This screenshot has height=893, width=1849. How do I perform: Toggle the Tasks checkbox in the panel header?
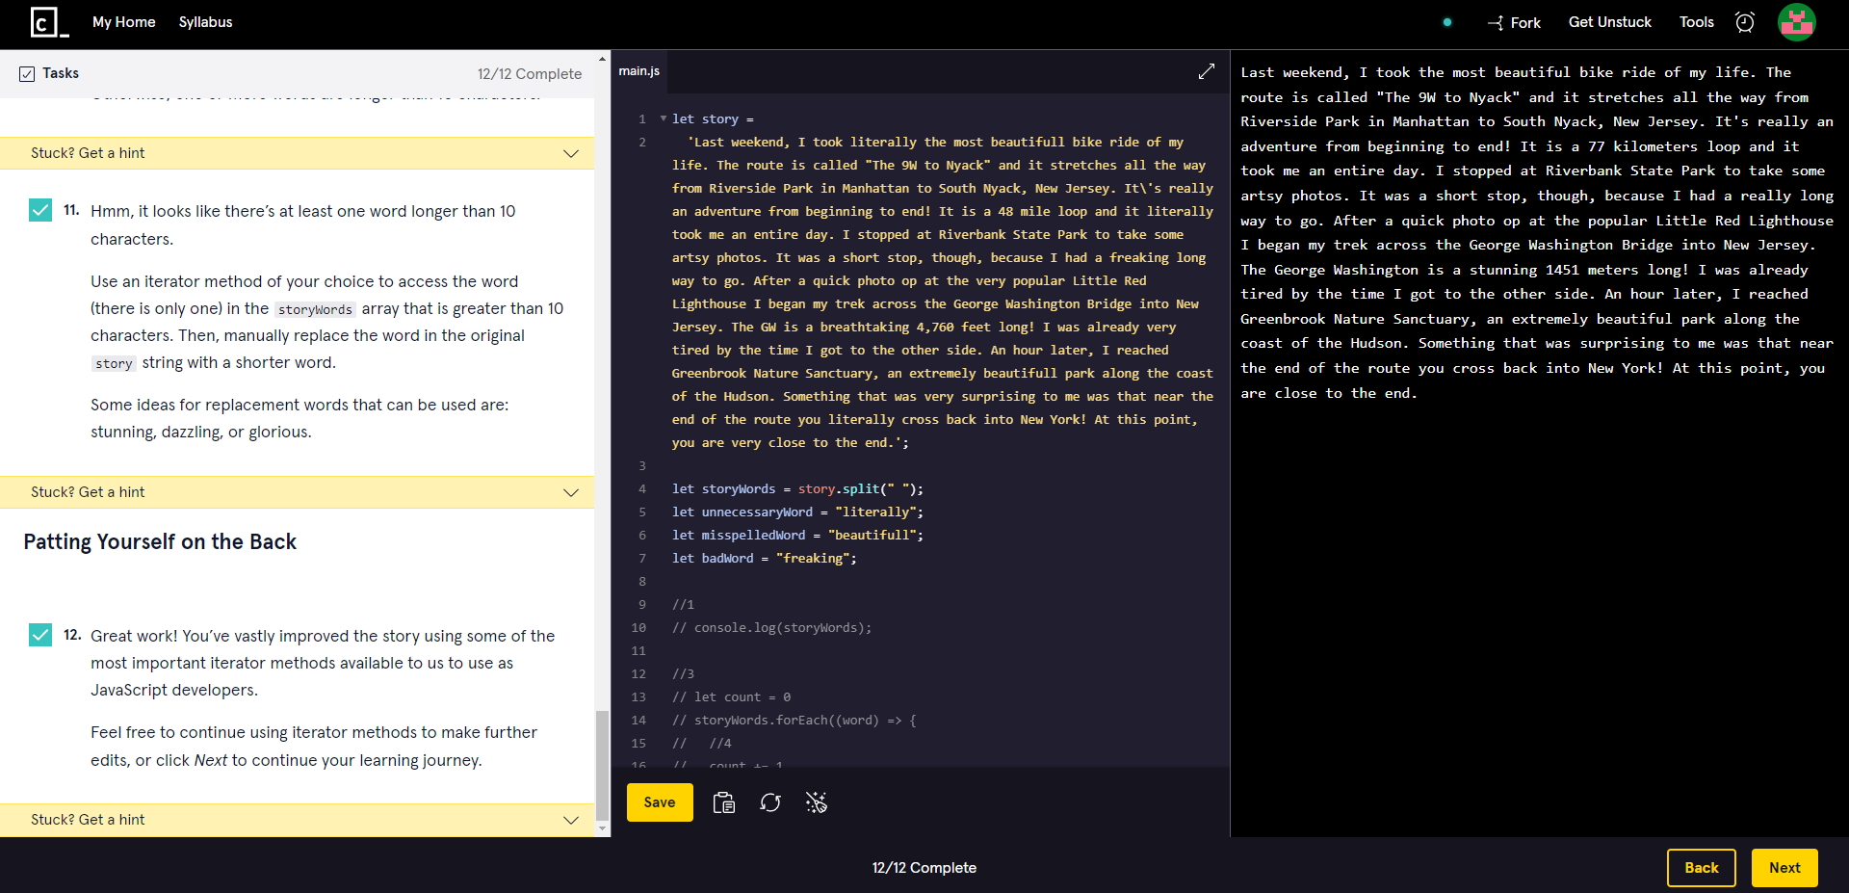pos(25,72)
